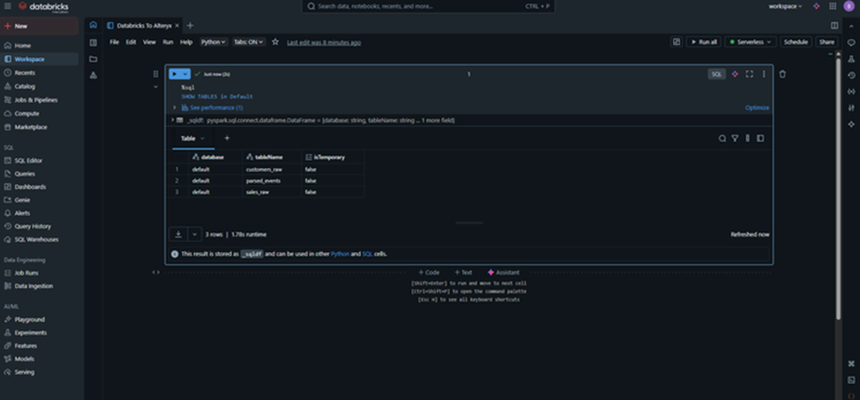Open the workspace folder browser icon
The image size is (860, 400).
click(93, 59)
